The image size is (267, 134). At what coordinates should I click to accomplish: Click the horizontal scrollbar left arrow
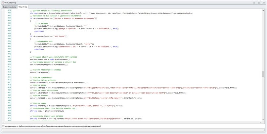click(x=3, y=122)
